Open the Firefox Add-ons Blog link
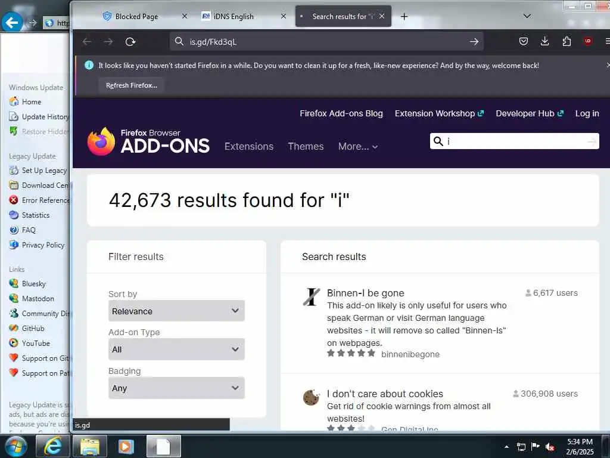Screen dimensions: 610x458 (x=341, y=113)
